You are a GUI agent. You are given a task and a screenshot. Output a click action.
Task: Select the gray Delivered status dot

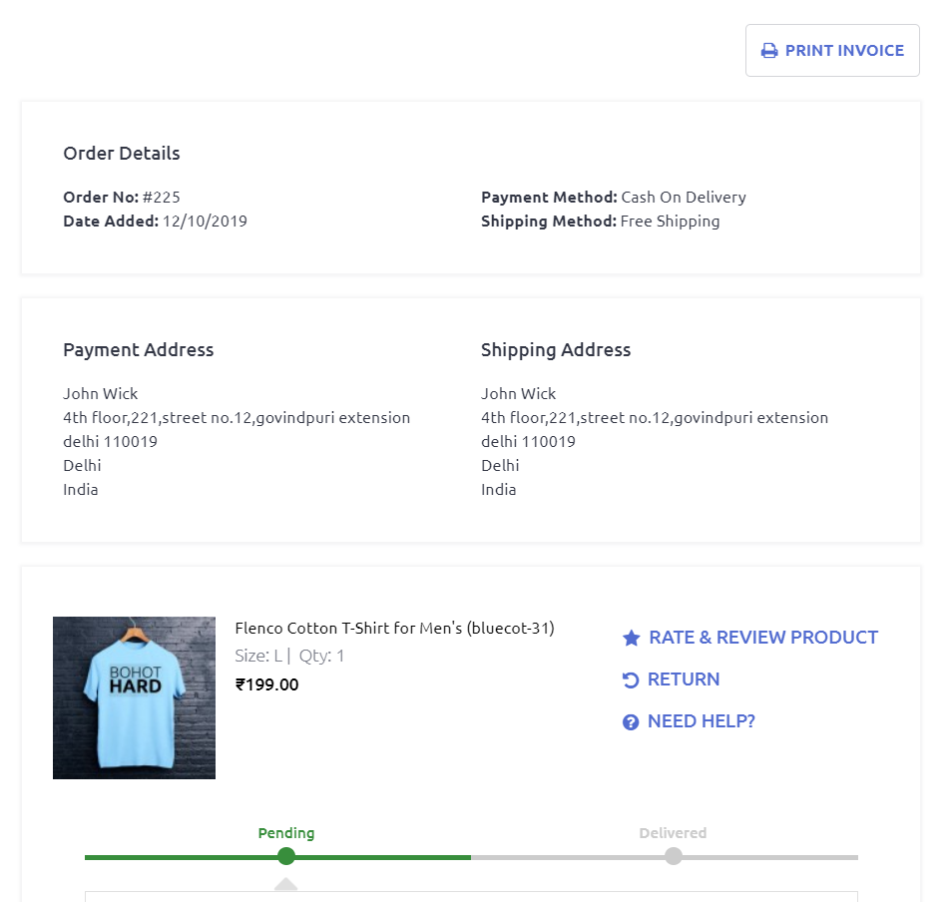click(674, 856)
